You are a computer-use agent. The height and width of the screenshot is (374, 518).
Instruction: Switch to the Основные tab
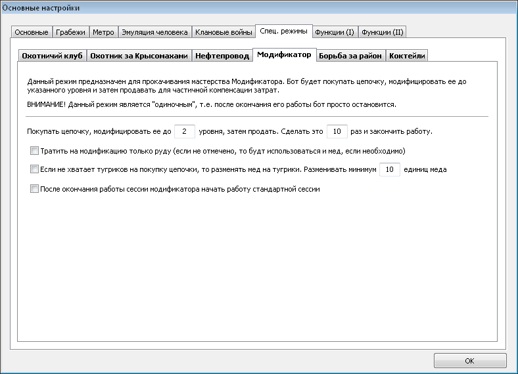coord(32,32)
